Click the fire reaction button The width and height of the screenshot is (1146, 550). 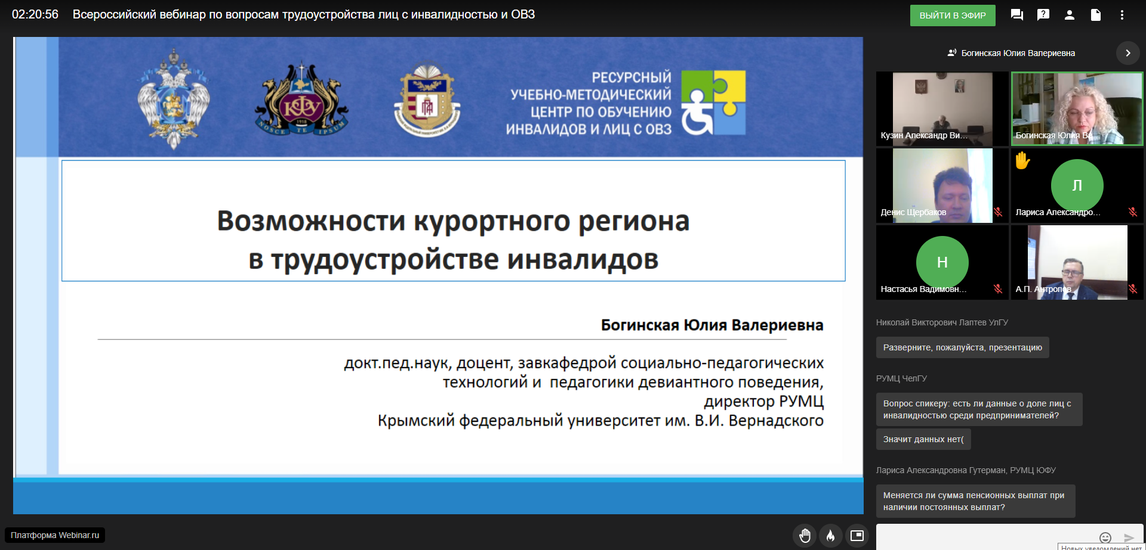click(x=830, y=536)
